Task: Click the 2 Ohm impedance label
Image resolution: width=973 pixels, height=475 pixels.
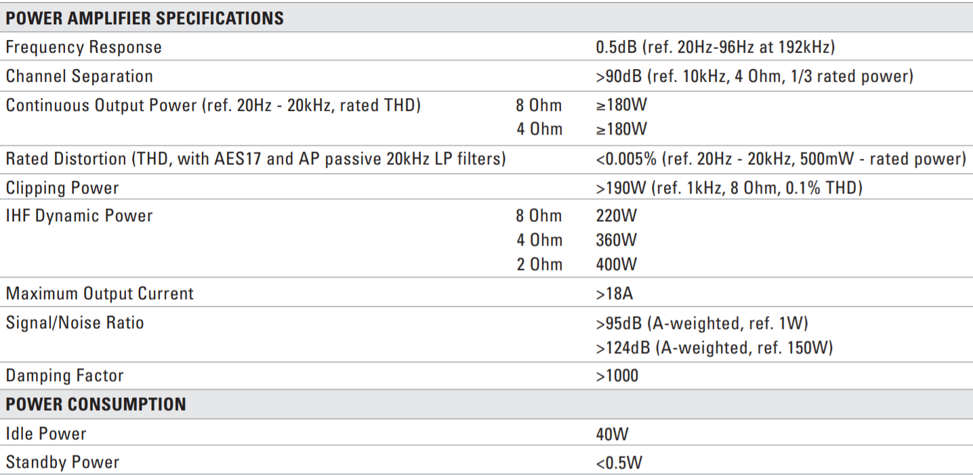Action: pyautogui.click(x=539, y=265)
